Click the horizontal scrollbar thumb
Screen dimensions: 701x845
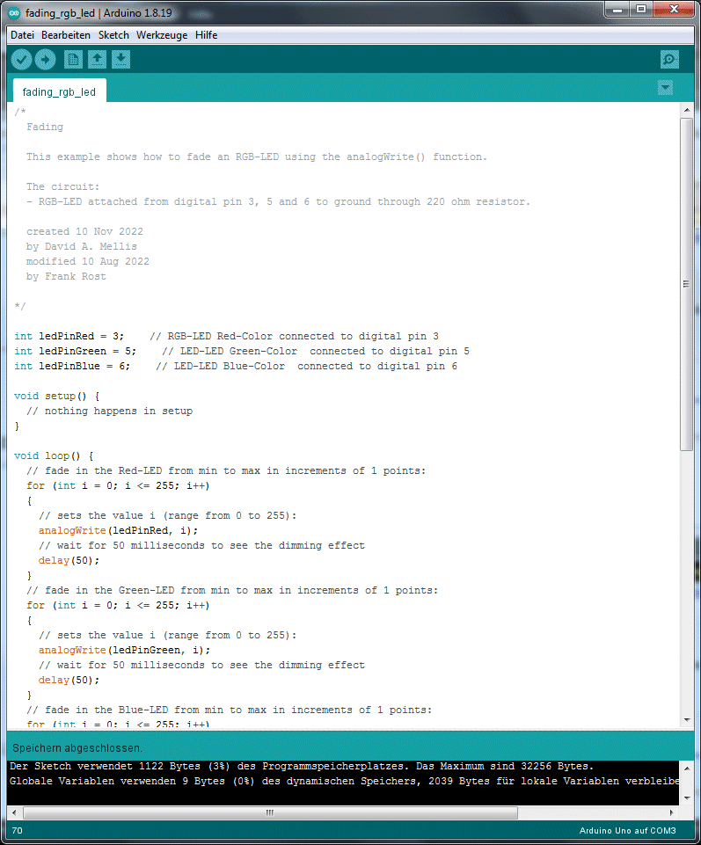(270, 812)
